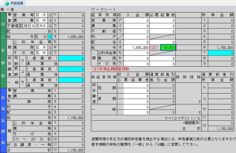Select the worksheet 営業等 収入金額 field
236x153 pixels.
pos(136,21)
